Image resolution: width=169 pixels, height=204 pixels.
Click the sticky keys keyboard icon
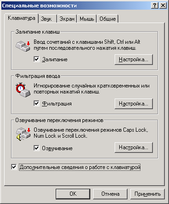(x=23, y=46)
